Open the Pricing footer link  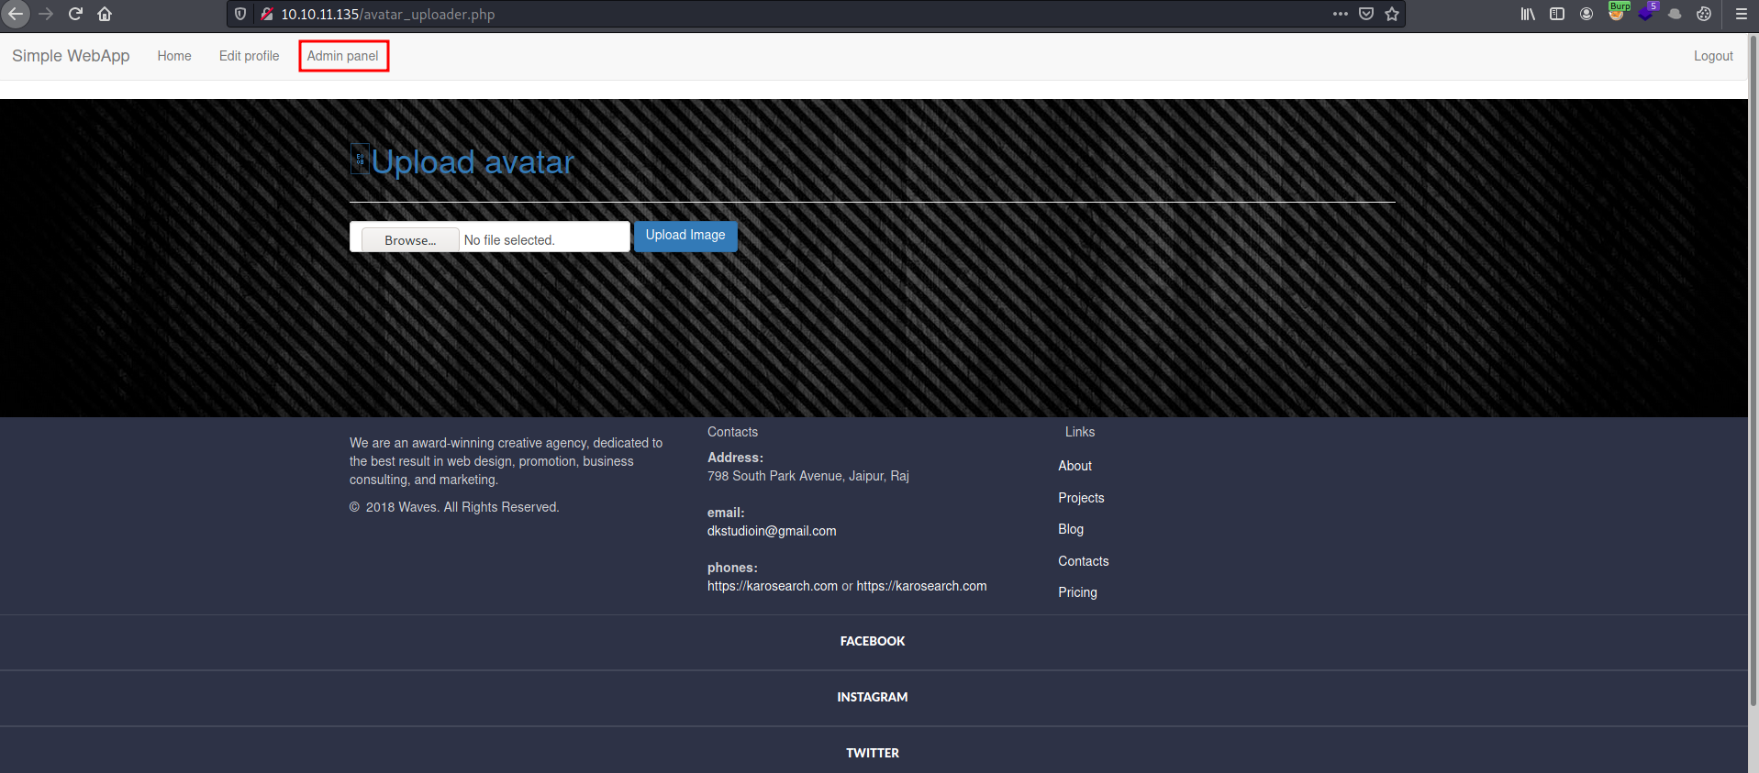pyautogui.click(x=1077, y=592)
